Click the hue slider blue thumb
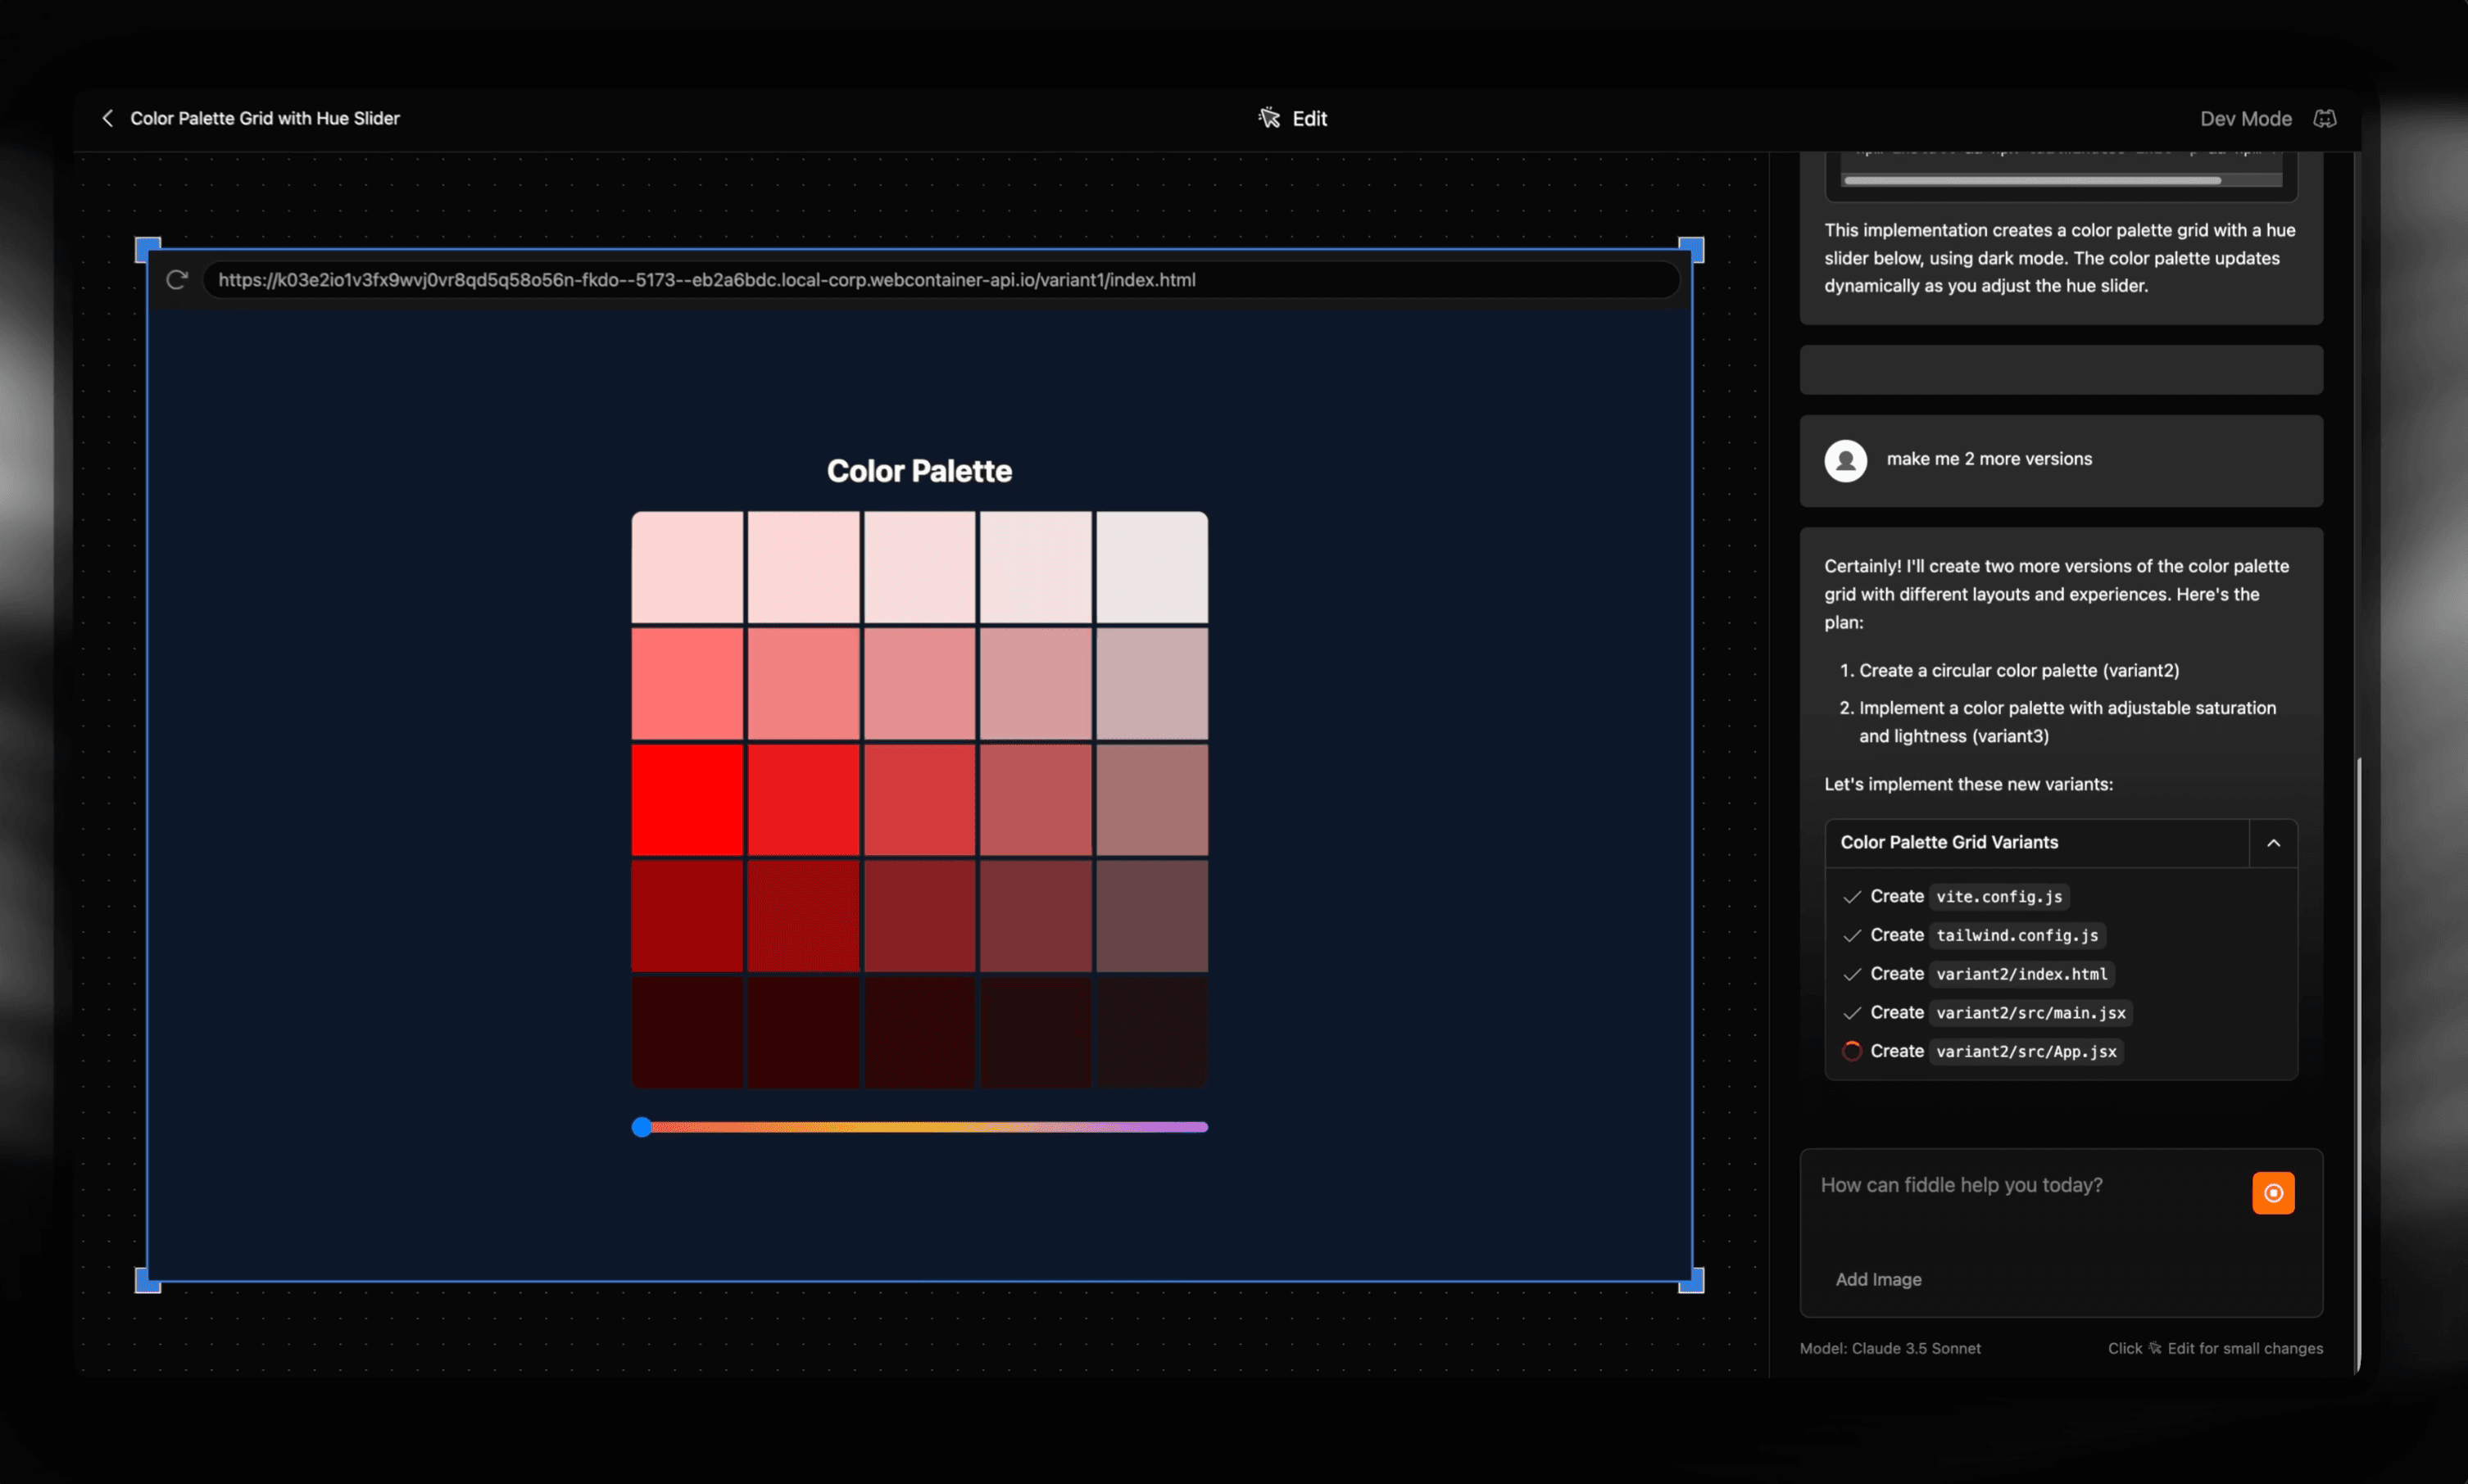Screen dimensions: 2468x1484 [x=642, y=1127]
